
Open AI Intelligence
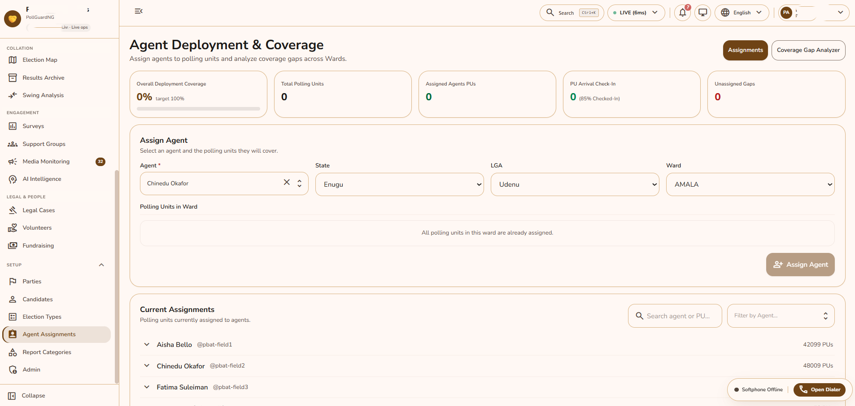[x=57, y=179]
